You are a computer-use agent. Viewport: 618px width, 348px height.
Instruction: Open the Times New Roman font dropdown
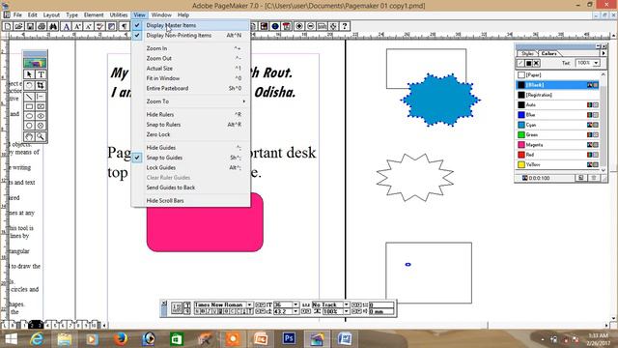(x=249, y=304)
